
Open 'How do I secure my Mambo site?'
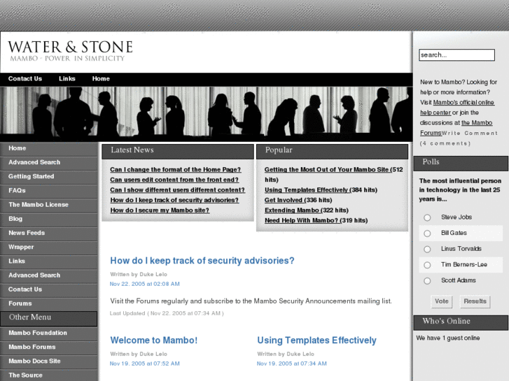(x=160, y=210)
